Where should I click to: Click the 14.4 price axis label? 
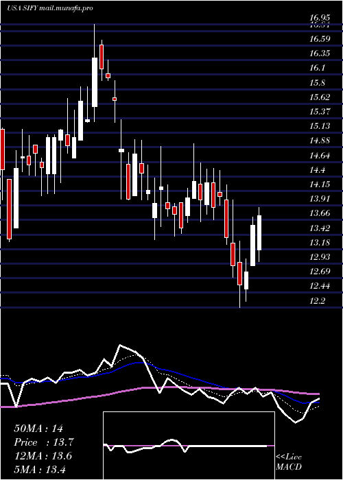pyautogui.click(x=317, y=170)
